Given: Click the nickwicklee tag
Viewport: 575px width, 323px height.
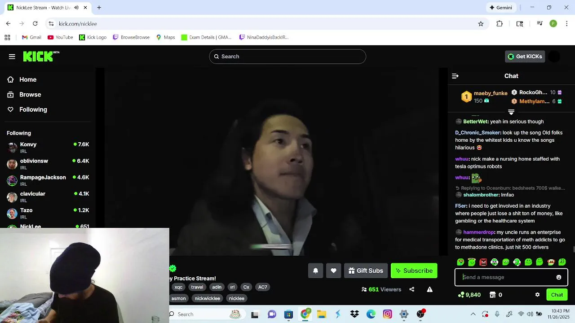Looking at the screenshot, I should pyautogui.click(x=207, y=298).
